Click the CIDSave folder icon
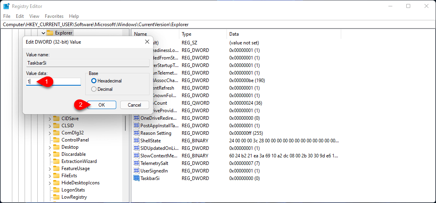The height and width of the screenshot is (203, 436). tap(56, 118)
